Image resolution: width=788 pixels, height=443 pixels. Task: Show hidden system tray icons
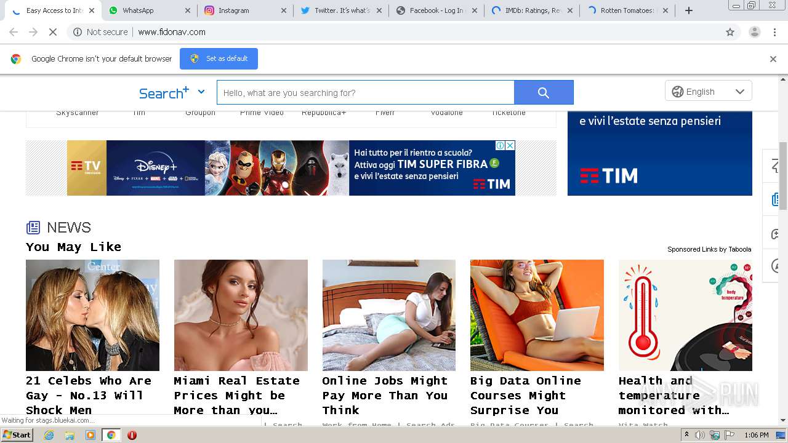tap(686, 435)
